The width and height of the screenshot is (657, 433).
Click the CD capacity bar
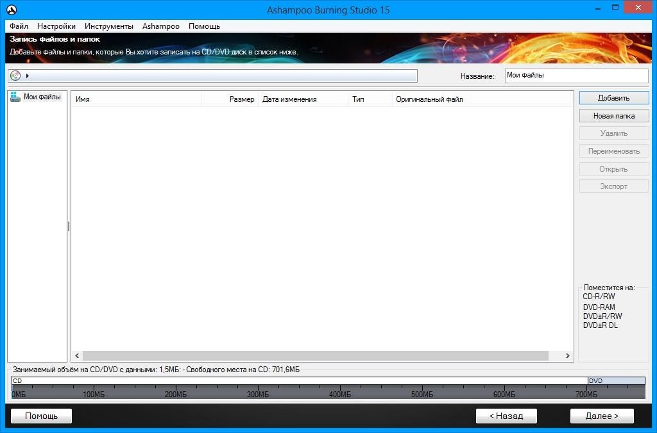pyautogui.click(x=300, y=380)
